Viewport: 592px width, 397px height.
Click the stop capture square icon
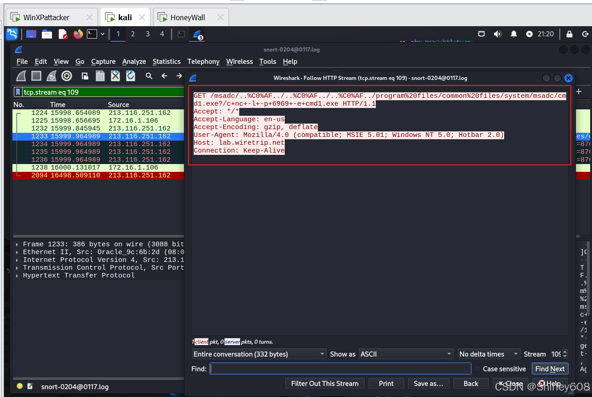(36, 76)
